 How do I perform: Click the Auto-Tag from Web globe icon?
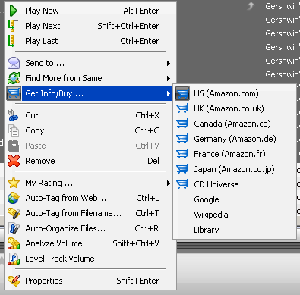tap(14, 198)
